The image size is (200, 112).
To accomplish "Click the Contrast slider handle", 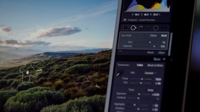I will (x=138, y=98).
